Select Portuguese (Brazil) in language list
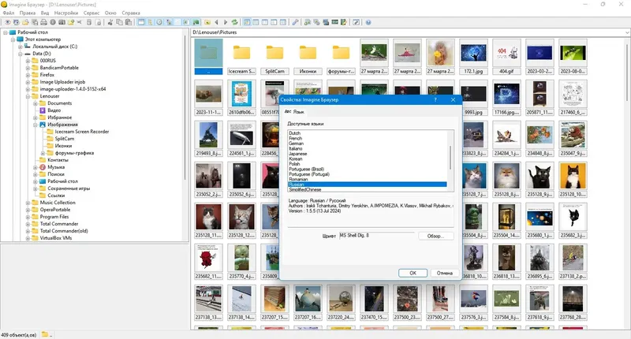The image size is (631, 339). click(x=367, y=169)
